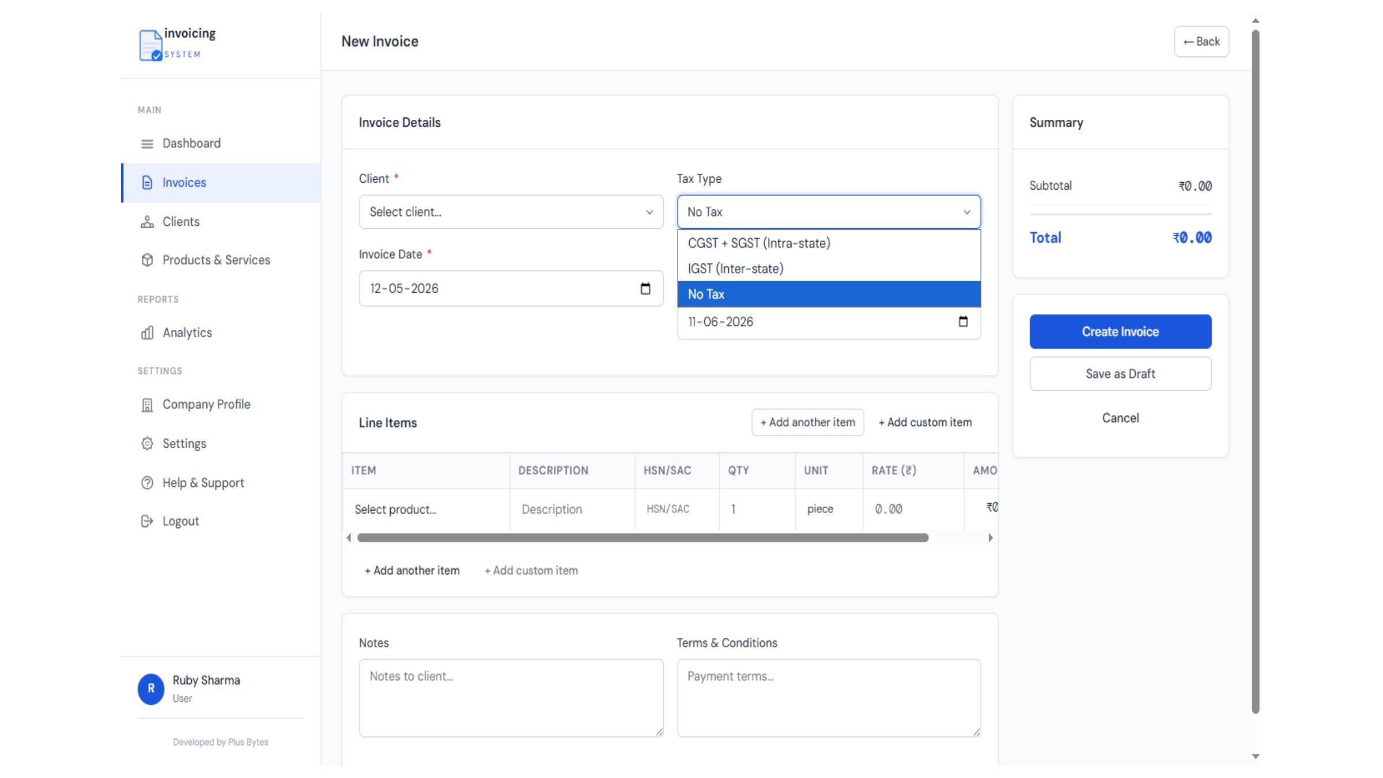Click the Subtotal ₹0.00 value
The height and width of the screenshot is (778, 1383).
(1195, 186)
